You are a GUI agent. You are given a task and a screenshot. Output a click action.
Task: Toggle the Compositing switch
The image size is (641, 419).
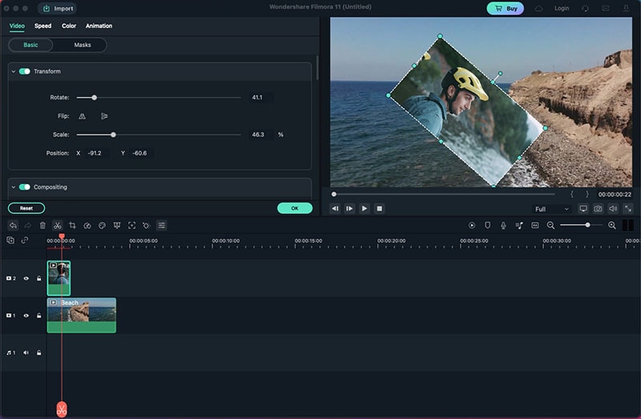click(25, 187)
